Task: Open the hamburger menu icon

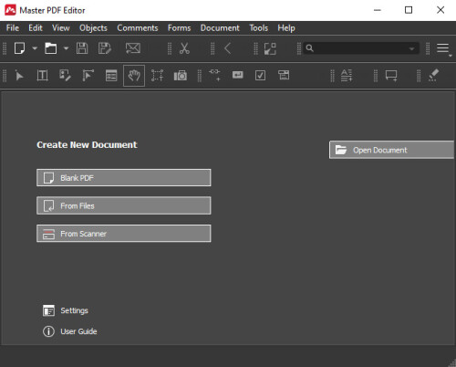Action: tap(443, 48)
